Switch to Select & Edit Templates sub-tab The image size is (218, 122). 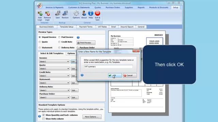(52, 54)
